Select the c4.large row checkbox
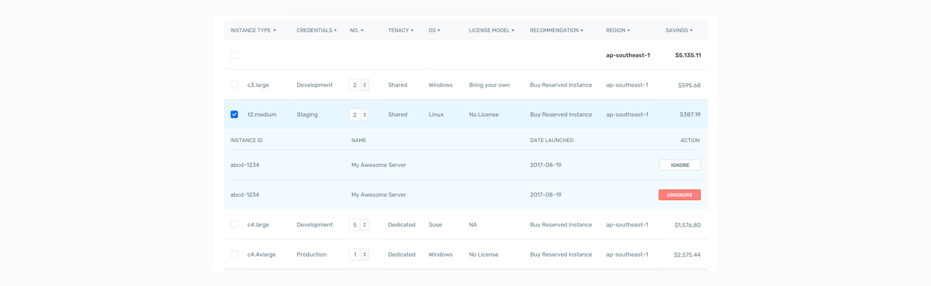Image resolution: width=931 pixels, height=286 pixels. point(234,224)
